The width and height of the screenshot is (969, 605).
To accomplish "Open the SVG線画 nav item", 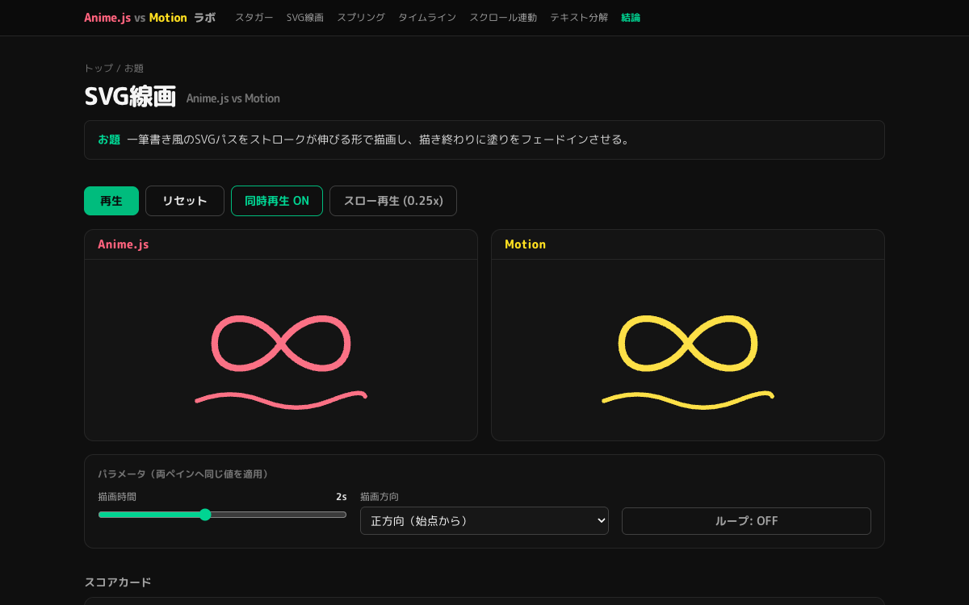I will (305, 18).
